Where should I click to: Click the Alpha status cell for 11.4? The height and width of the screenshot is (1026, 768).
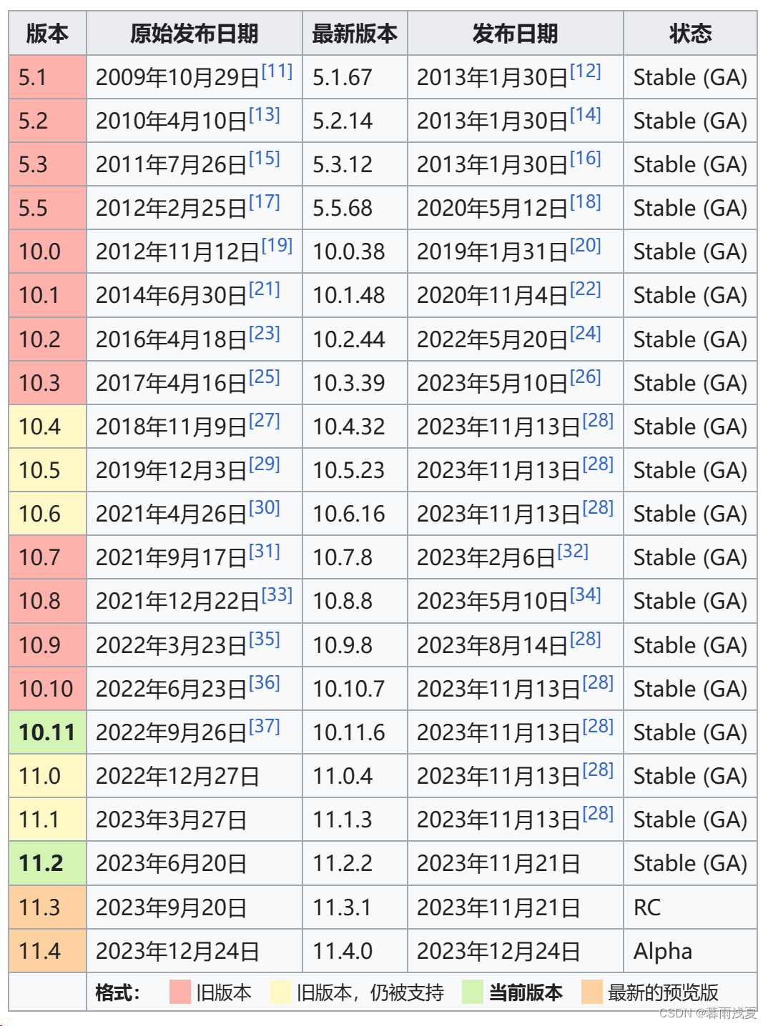click(x=663, y=951)
